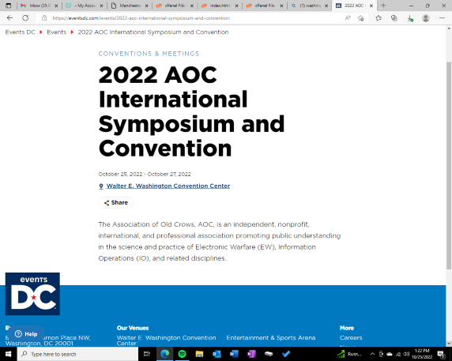452x361 pixels.
Task: Click the Events DC breadcrumb link
Action: (x=21, y=32)
